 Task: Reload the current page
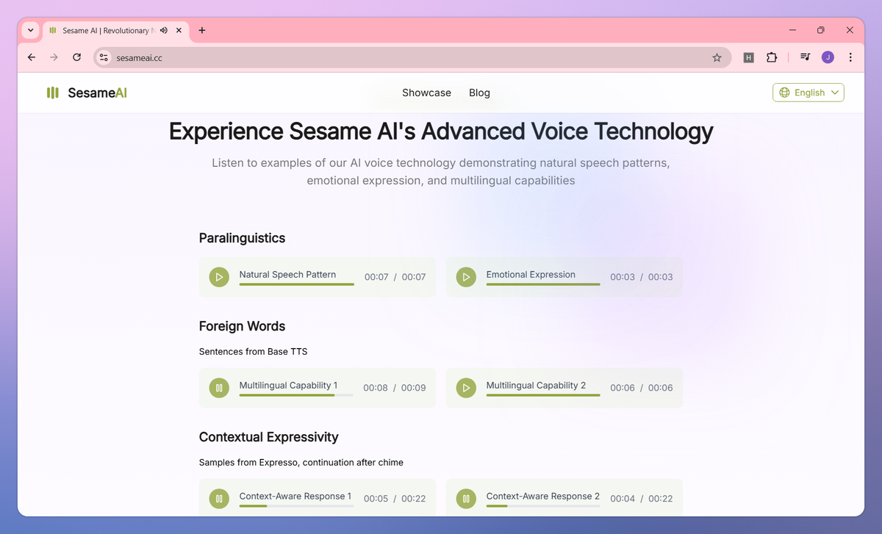[76, 57]
